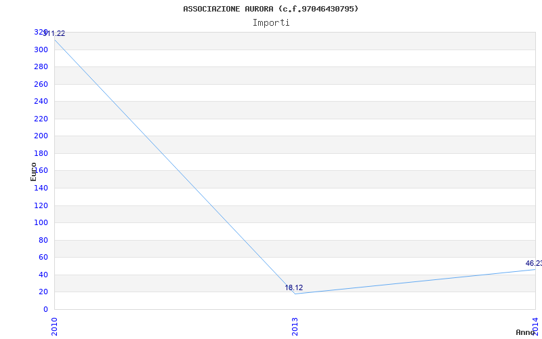Click the y-axis value 20
This screenshot has height=339, width=542.
(43, 292)
